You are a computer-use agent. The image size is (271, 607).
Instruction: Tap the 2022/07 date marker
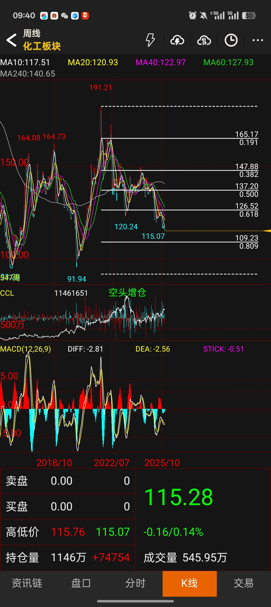click(x=111, y=463)
